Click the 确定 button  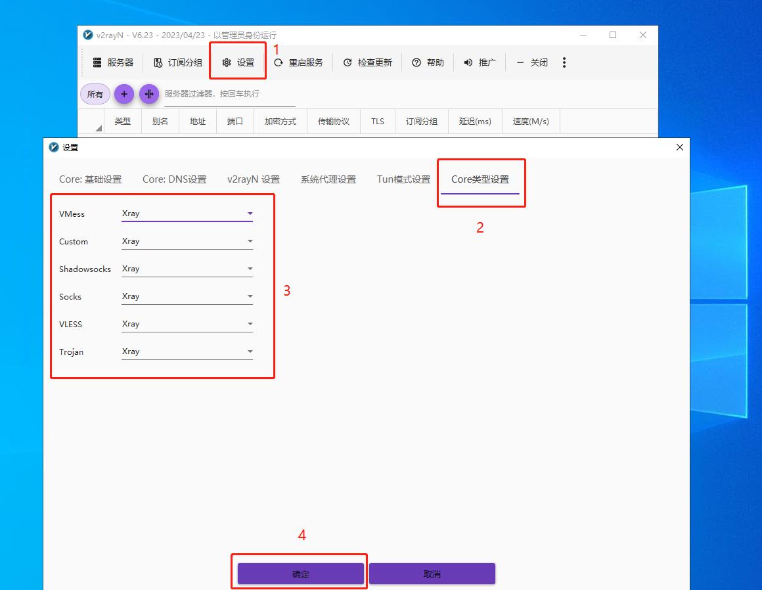click(301, 574)
